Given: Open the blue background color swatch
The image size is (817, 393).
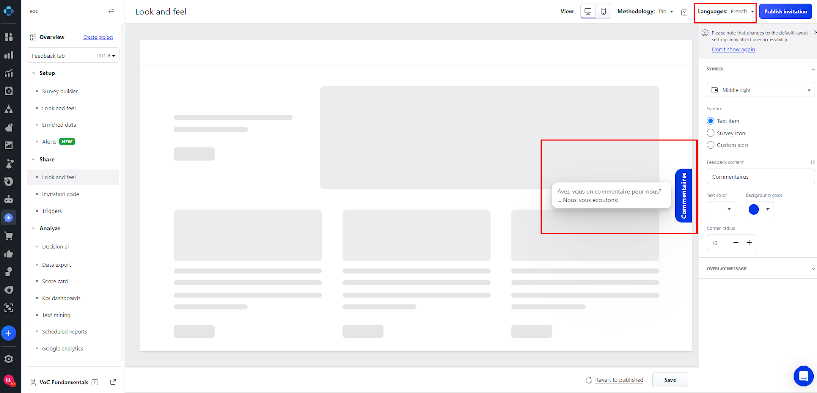Looking at the screenshot, I should pos(759,209).
